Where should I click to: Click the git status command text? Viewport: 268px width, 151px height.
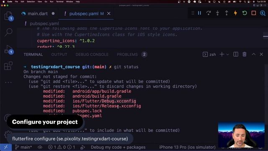pyautogui.click(x=126, y=67)
